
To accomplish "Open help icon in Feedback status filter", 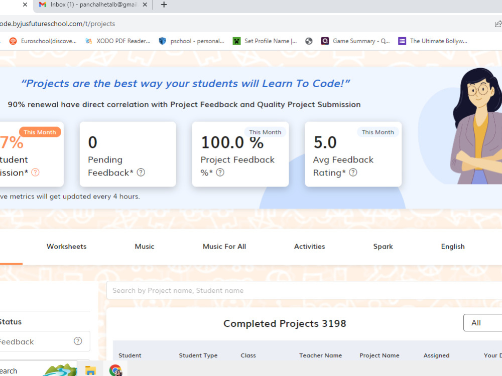I will (x=78, y=341).
